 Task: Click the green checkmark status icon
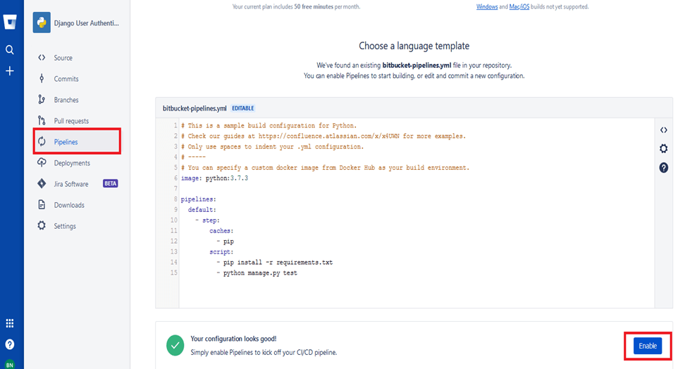coord(175,346)
